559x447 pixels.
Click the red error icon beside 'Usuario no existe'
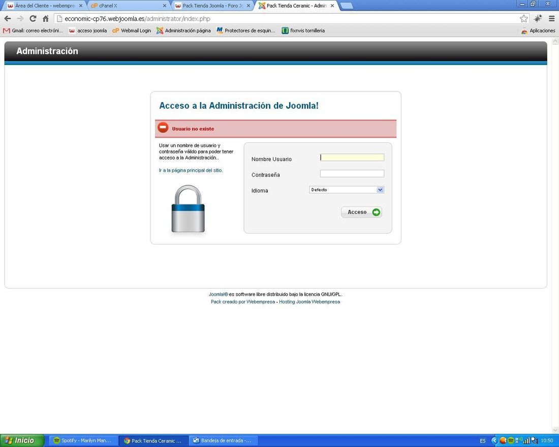163,127
